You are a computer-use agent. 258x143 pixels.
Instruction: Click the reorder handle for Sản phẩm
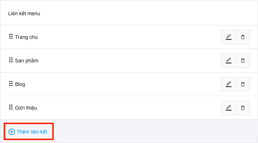click(11, 60)
